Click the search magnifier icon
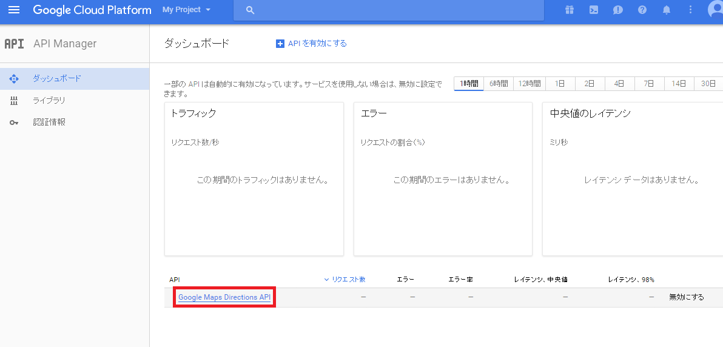Viewport: 723px width, 347px height. click(251, 10)
